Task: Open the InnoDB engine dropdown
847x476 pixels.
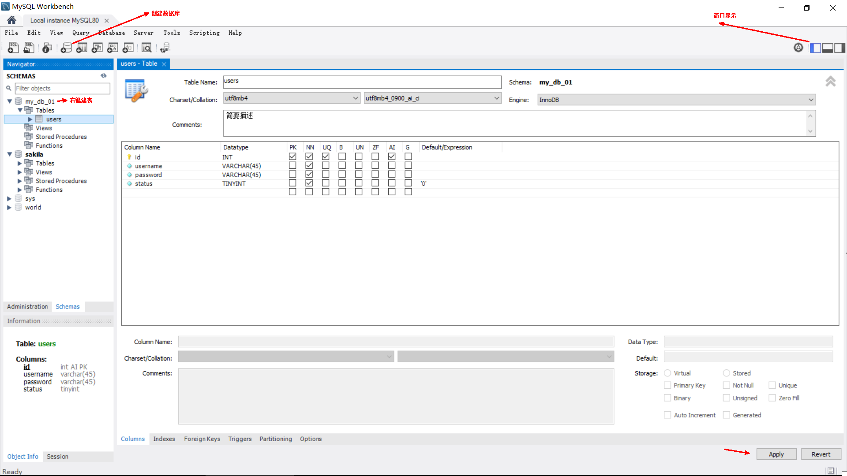Action: [677, 100]
